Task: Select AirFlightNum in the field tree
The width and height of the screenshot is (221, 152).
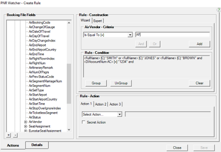Action: [37, 63]
